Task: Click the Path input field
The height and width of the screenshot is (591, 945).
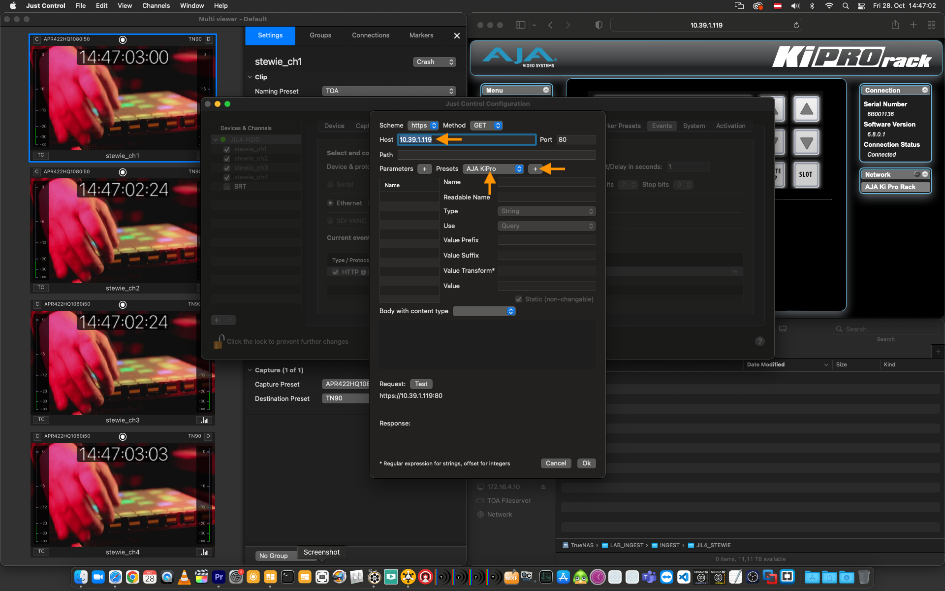Action: coord(497,155)
